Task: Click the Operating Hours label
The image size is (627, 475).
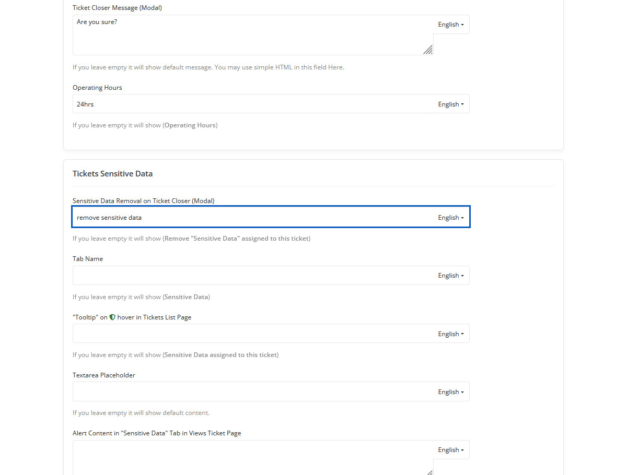Action: click(x=97, y=87)
